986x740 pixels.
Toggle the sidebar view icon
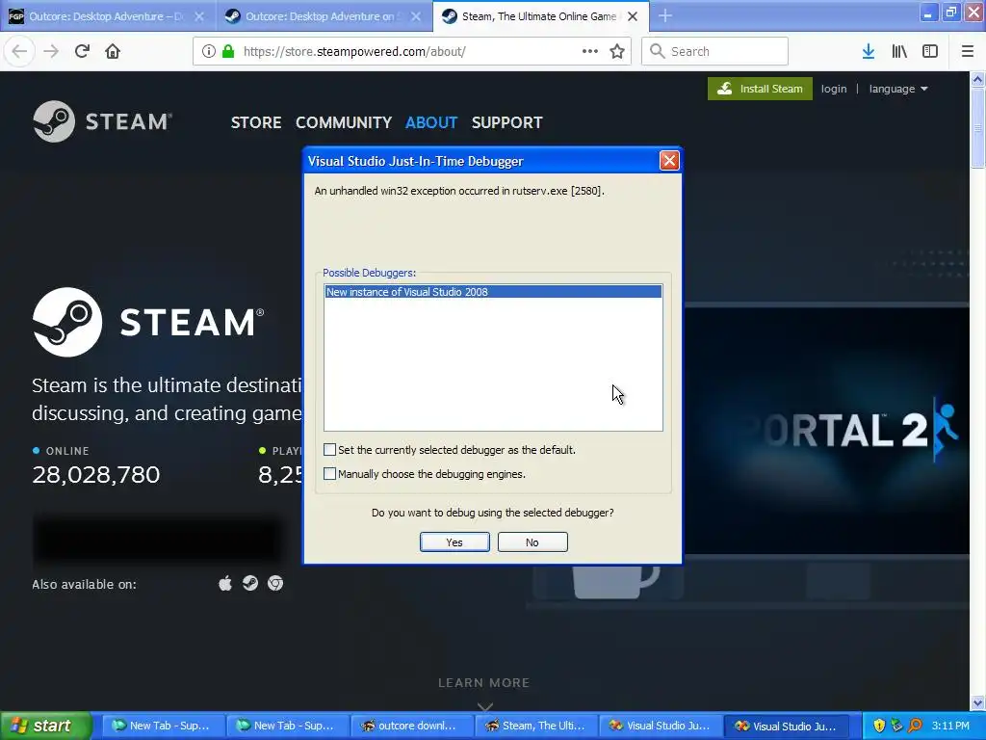point(930,52)
